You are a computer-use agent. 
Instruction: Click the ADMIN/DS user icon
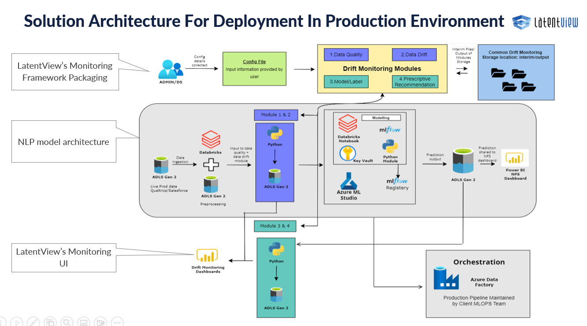click(171, 70)
